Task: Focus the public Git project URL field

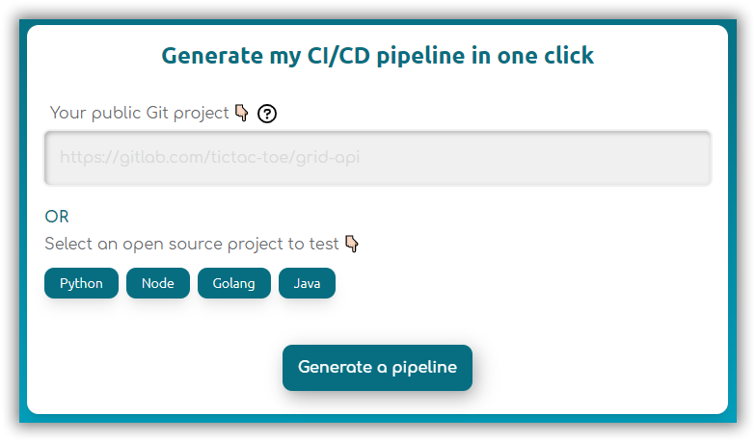Action: pyautogui.click(x=377, y=157)
